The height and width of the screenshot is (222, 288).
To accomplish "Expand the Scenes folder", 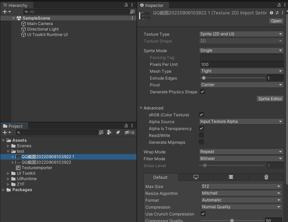I will 8,146.
